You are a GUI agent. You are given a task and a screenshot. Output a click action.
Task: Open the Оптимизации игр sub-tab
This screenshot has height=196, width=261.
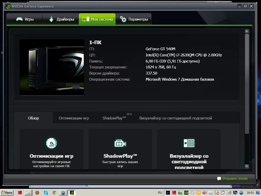74,118
